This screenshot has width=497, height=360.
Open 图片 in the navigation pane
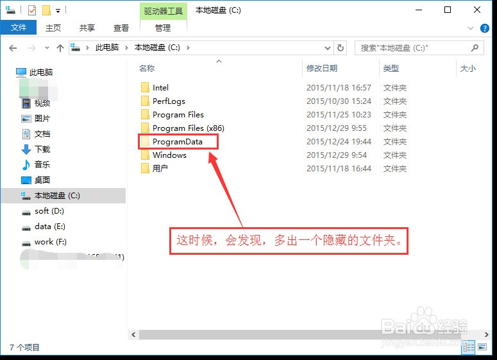[x=36, y=119]
